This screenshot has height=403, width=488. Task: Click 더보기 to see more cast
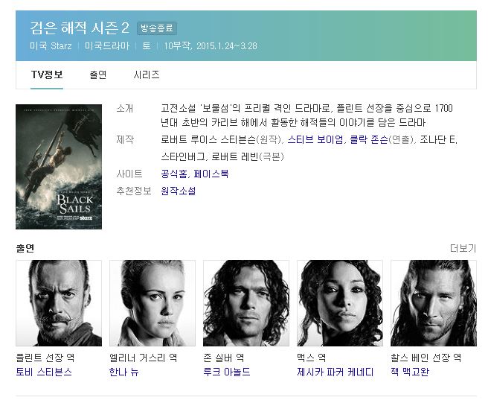pos(463,248)
